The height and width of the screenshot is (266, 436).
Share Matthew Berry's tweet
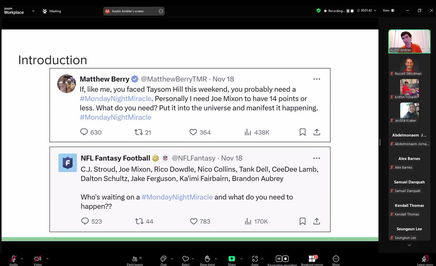316,132
